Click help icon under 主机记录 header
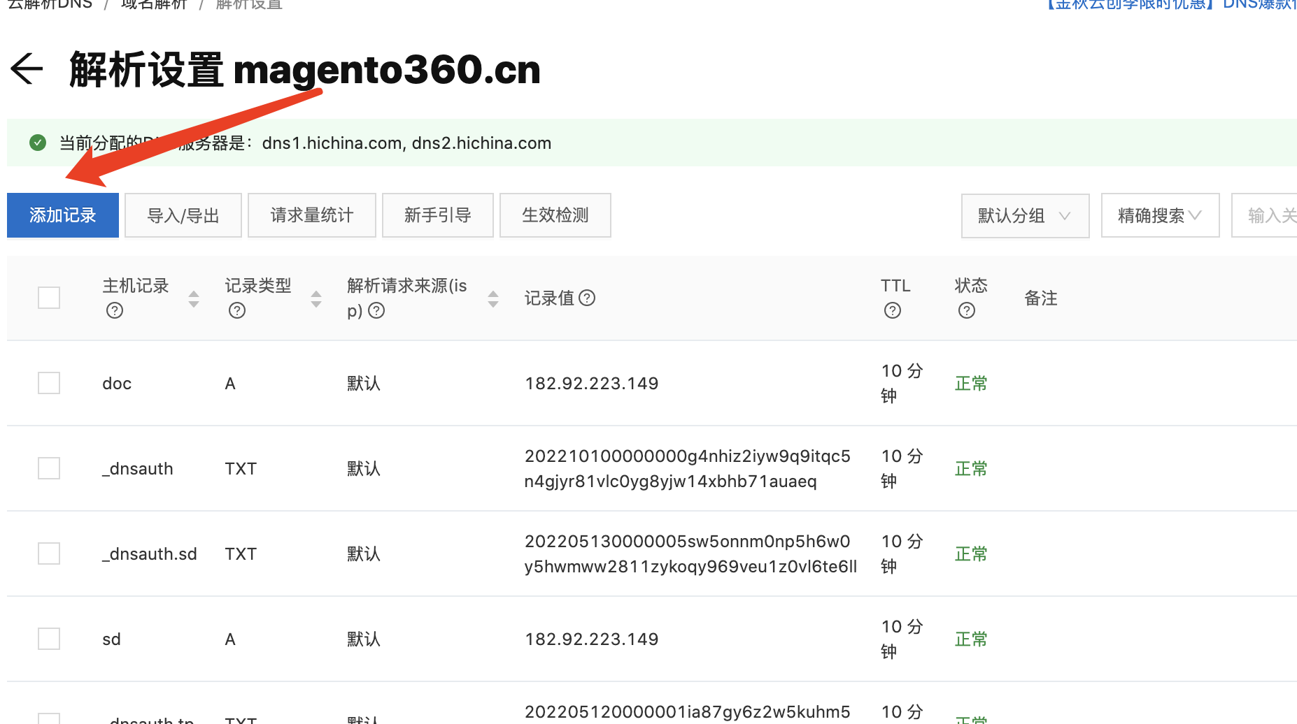 click(115, 310)
